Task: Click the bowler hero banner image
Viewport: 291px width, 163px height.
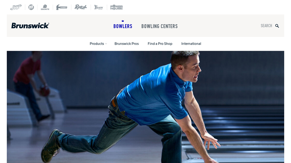Action: click(x=145, y=107)
